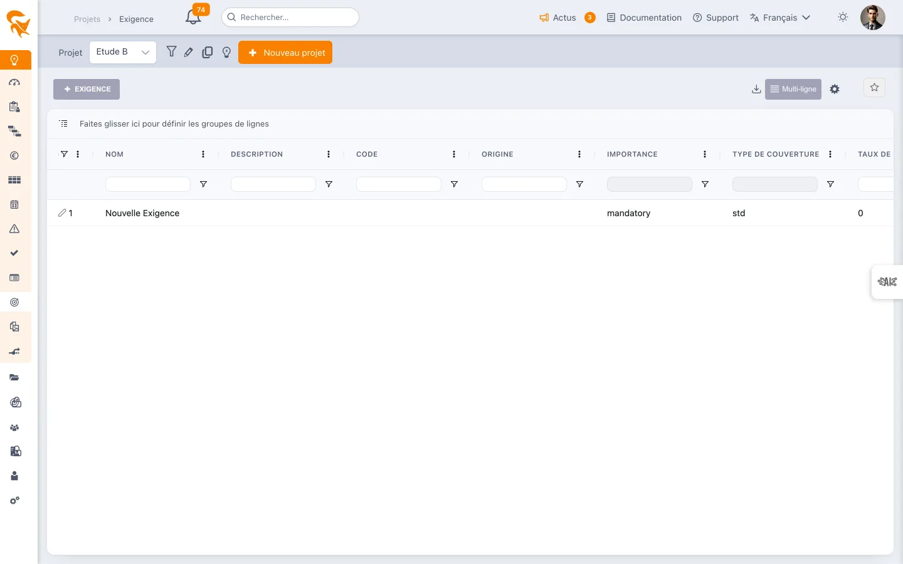The width and height of the screenshot is (903, 564).
Task: Open the IMPORTANCE column options menu
Action: click(705, 154)
